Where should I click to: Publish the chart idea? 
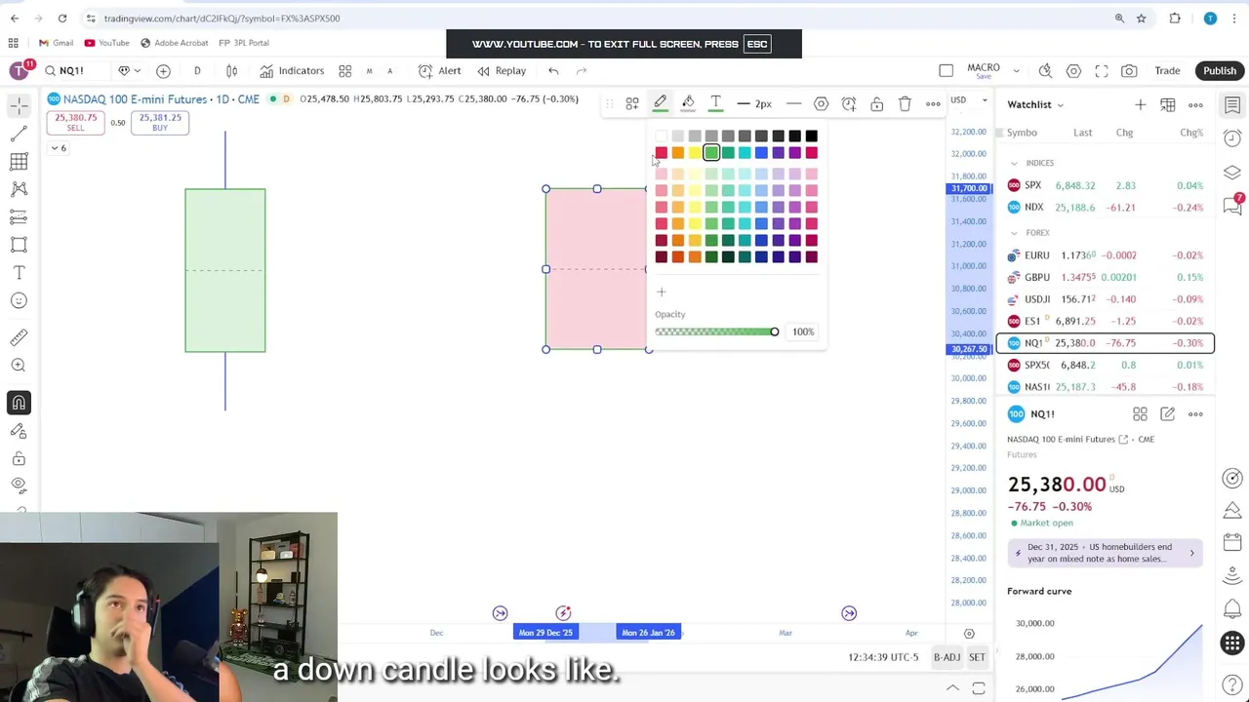tap(1220, 70)
